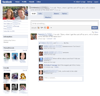Click Like under the post
The image size is (100, 96).
click(54, 39)
